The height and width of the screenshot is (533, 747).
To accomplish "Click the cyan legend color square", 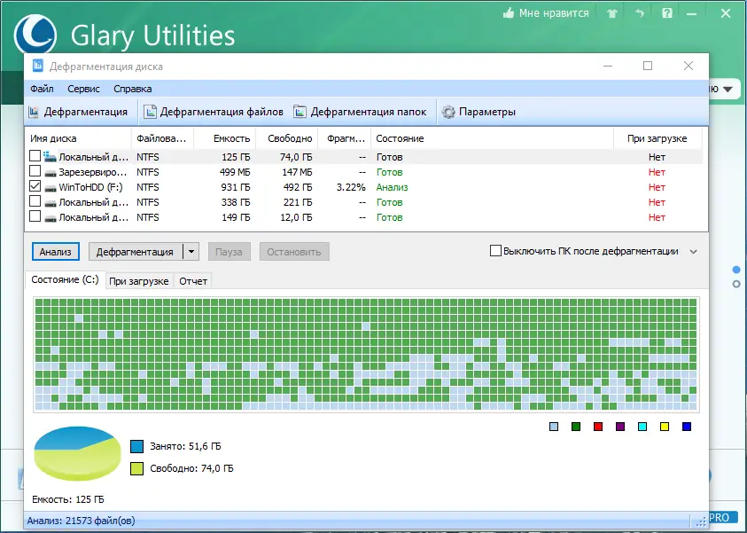I will [642, 427].
